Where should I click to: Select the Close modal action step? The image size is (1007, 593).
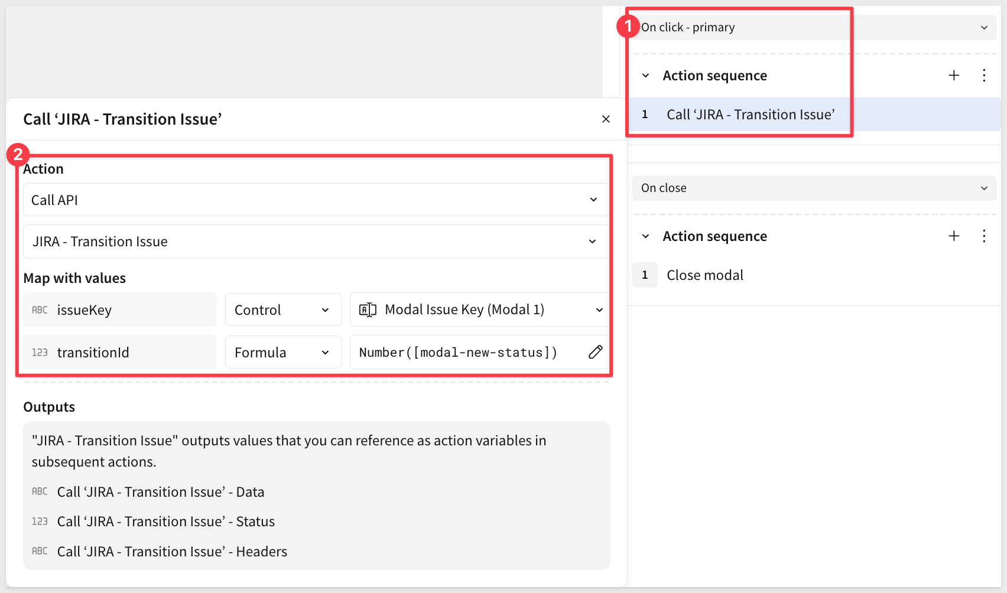(x=704, y=275)
